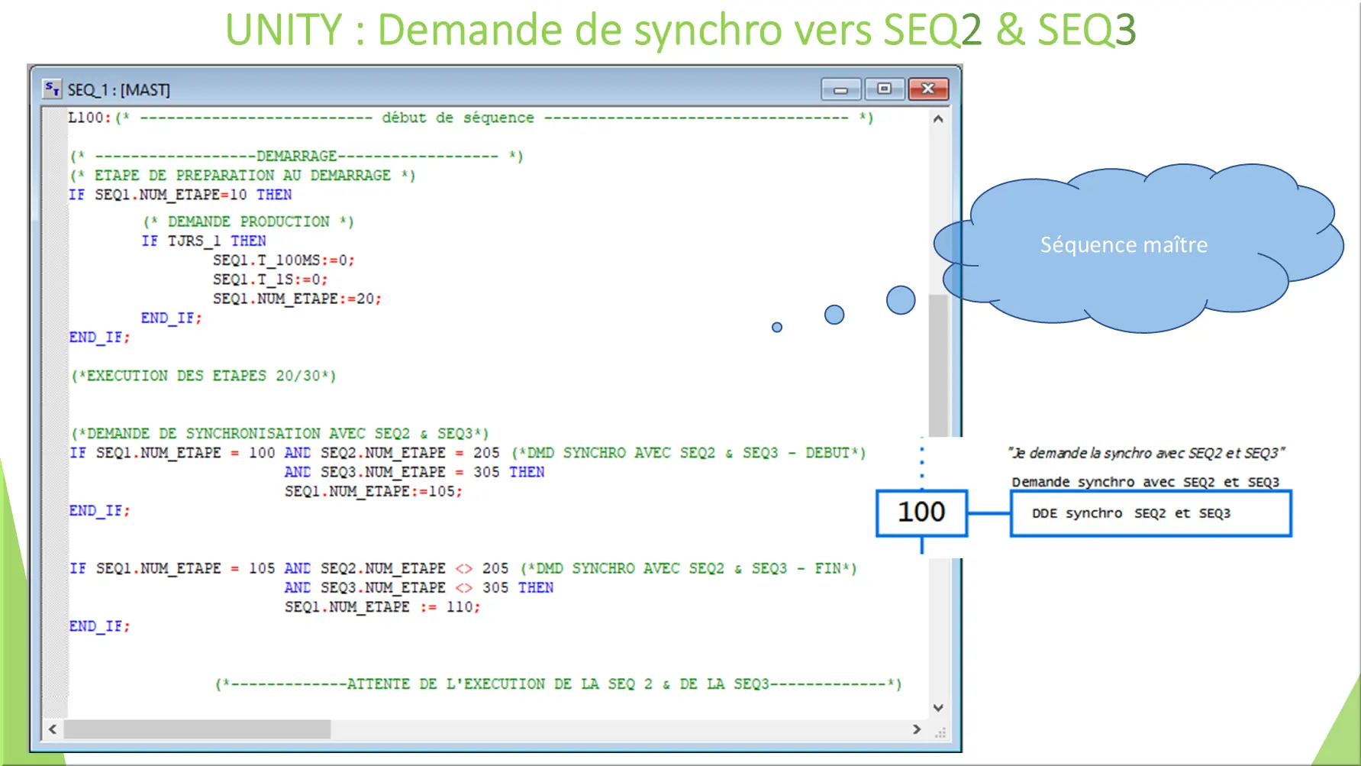Screen dimensions: 1361x766
Task: Click the largest thought bubble circle
Action: pyautogui.click(x=901, y=300)
